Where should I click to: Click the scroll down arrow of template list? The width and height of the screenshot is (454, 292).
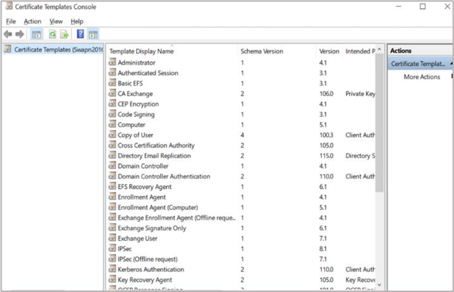point(379,285)
